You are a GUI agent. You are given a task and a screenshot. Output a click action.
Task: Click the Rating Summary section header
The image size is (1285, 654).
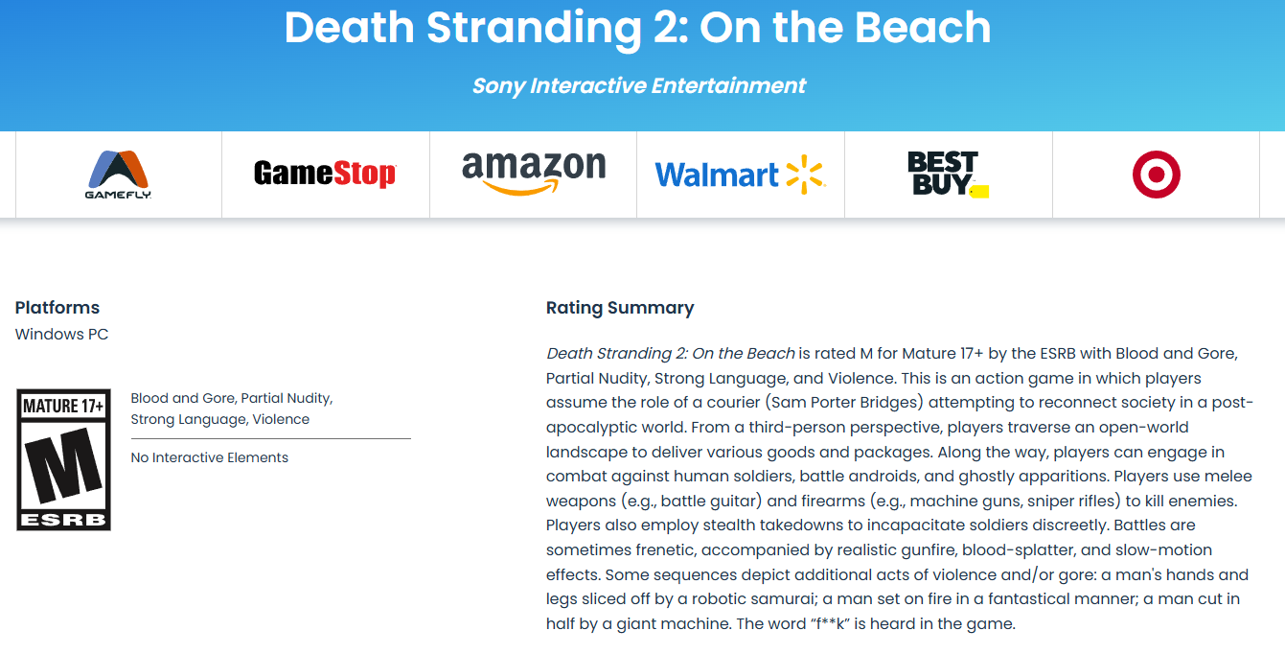619,308
